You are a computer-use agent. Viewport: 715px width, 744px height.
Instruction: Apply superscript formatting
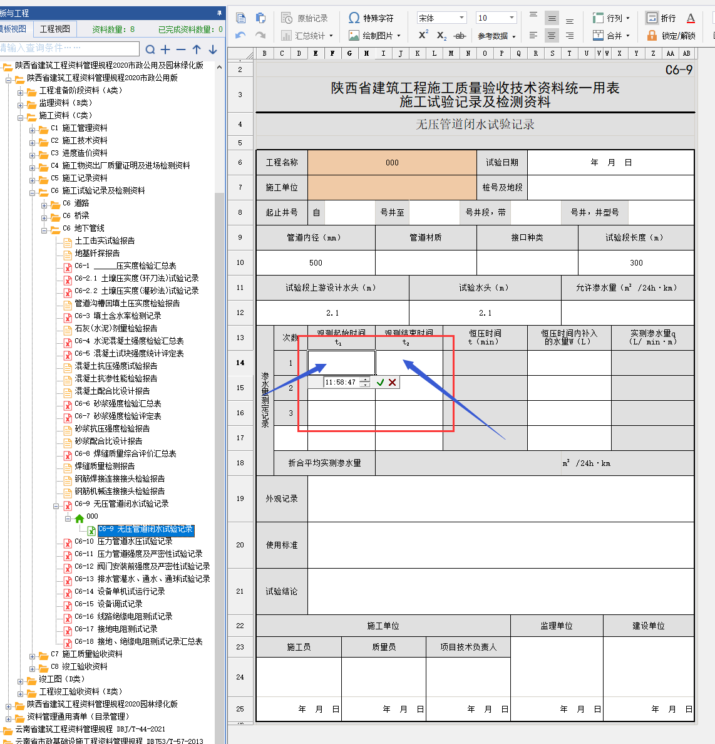click(x=423, y=35)
